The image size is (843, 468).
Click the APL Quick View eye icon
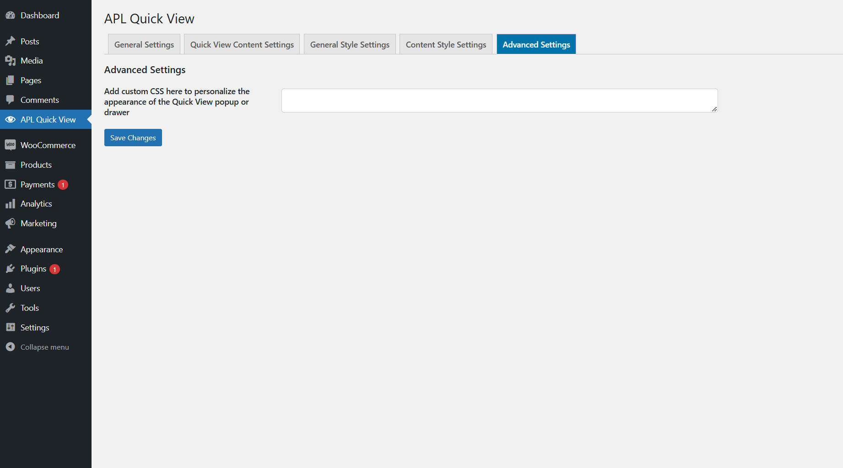point(10,120)
